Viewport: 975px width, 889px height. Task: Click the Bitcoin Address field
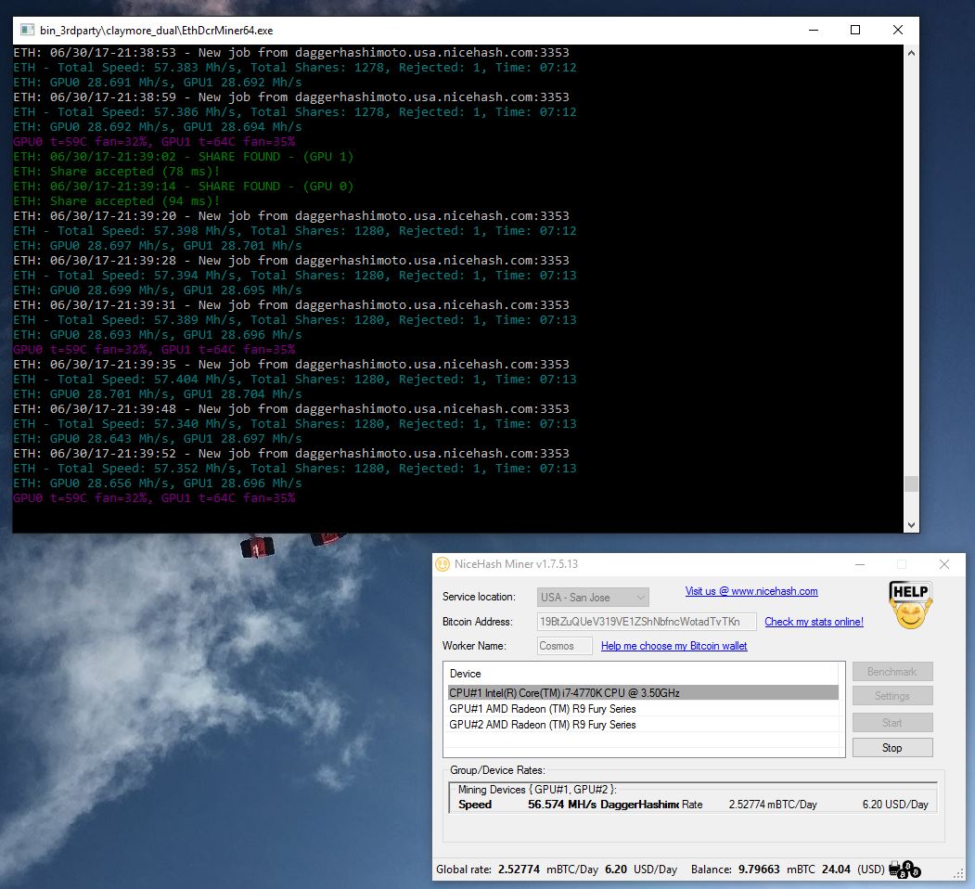(x=647, y=622)
